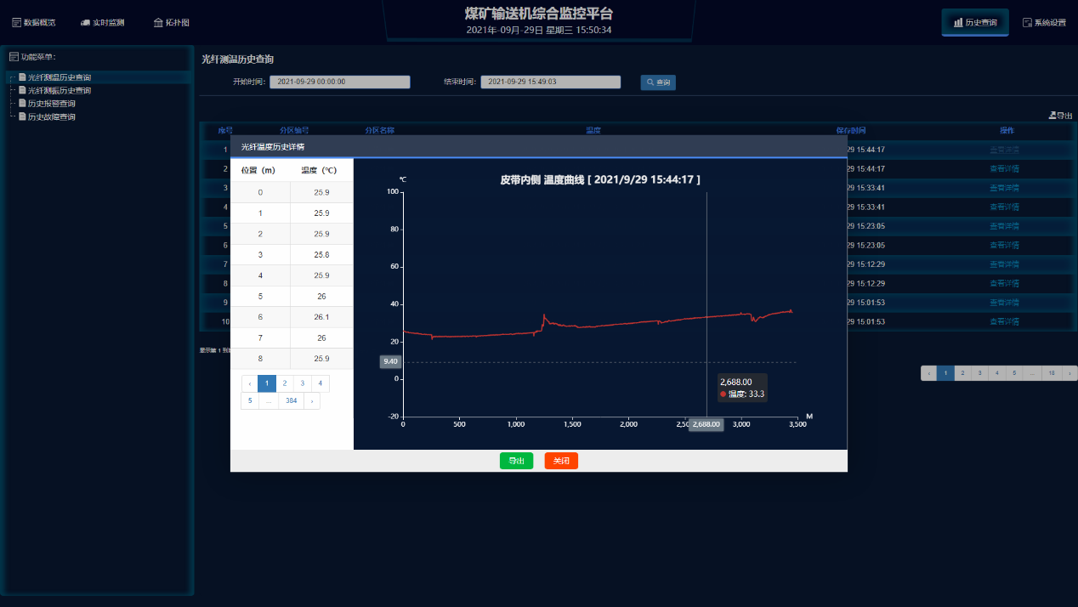Click 查看详情 for the 15:23:05 row 5
Image resolution: width=1078 pixels, height=607 pixels.
pos(1004,226)
